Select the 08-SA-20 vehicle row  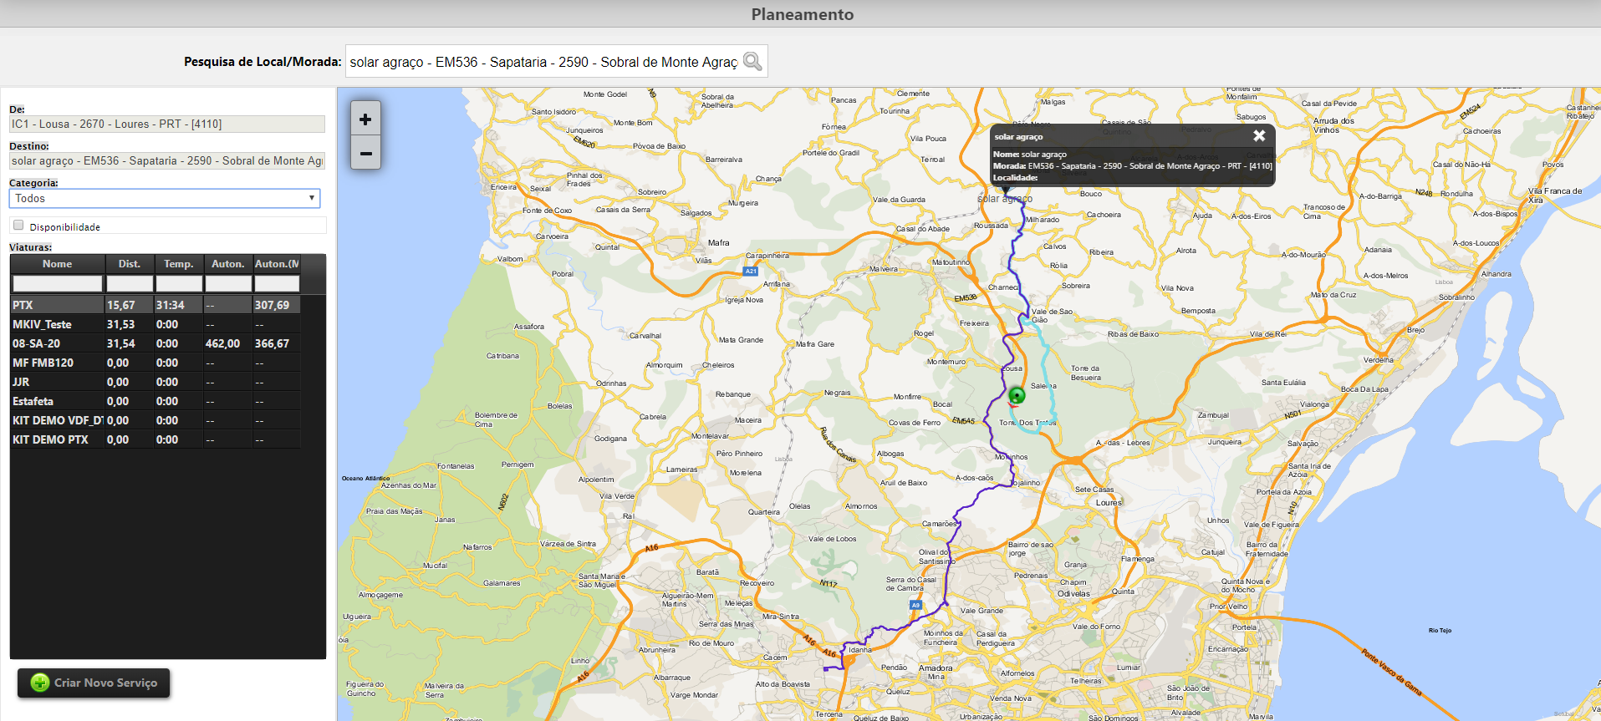coord(156,343)
